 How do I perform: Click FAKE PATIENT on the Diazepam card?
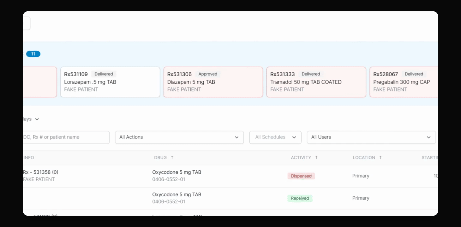[184, 90]
